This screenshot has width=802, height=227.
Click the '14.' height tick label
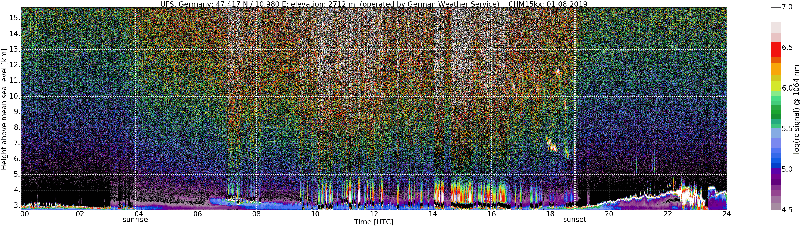14,34
